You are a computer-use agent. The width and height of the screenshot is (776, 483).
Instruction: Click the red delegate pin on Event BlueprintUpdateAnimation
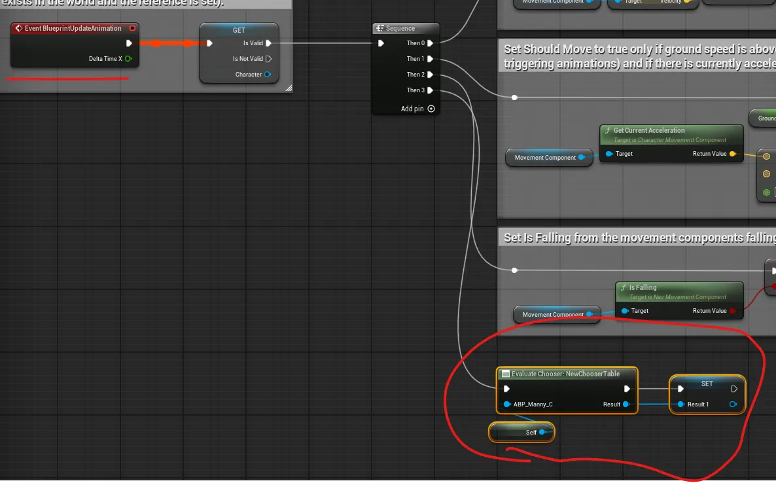(132, 28)
